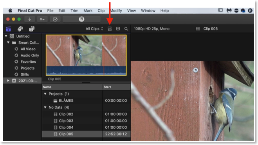Open the Modify menu

[116, 11]
